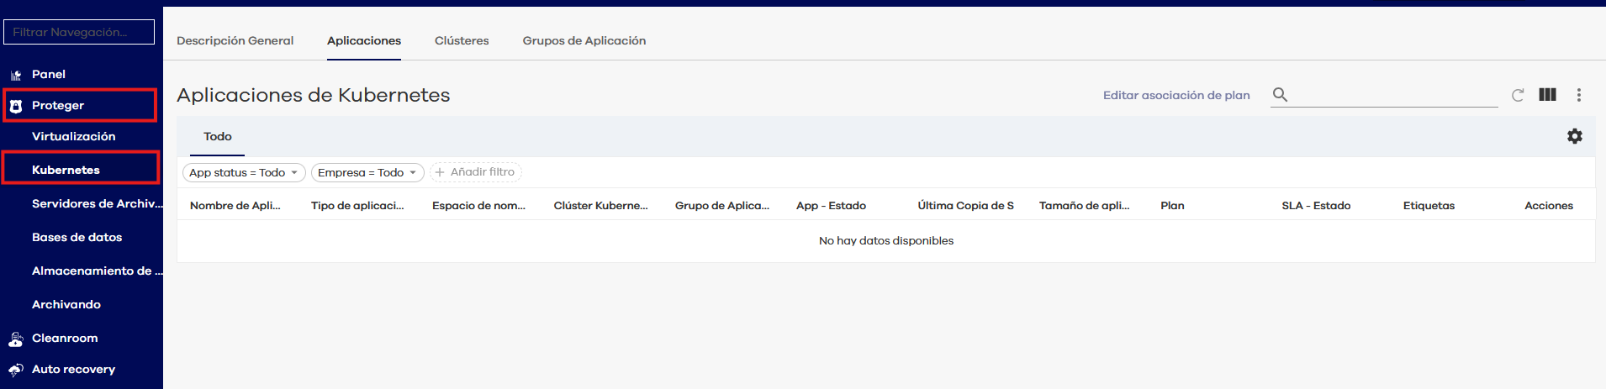Image resolution: width=1606 pixels, height=389 pixels.
Task: Sort by Tipo de aplicaci... column header
Action: [357, 205]
